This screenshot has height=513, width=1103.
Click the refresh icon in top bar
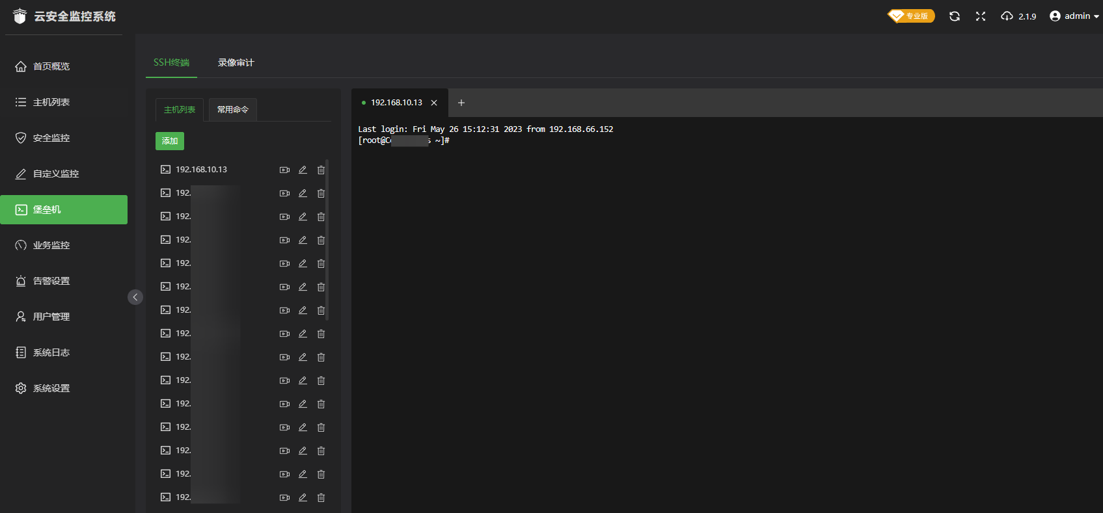point(955,16)
